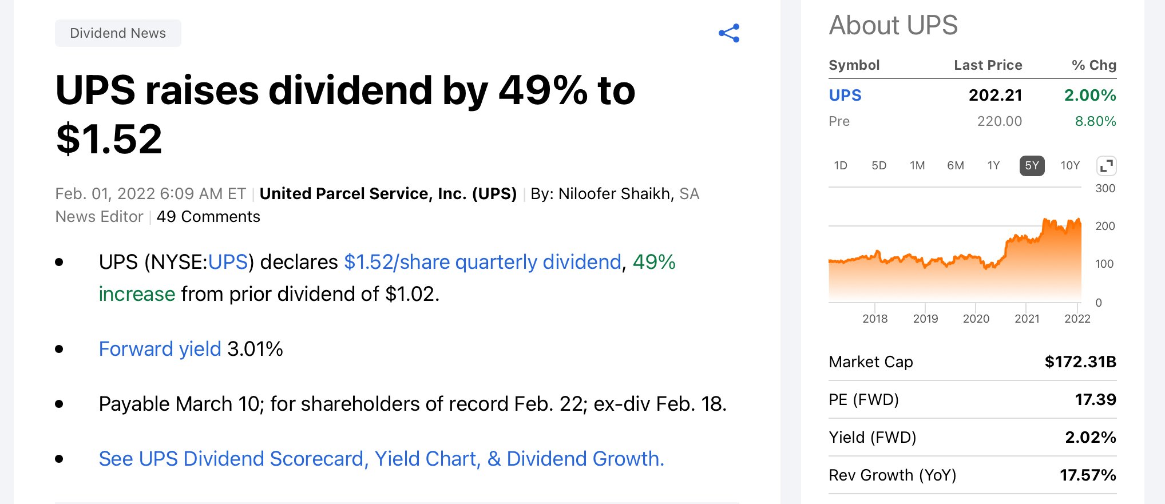The height and width of the screenshot is (504, 1165).
Task: Expand the stock chart to fullscreen
Action: (1106, 166)
